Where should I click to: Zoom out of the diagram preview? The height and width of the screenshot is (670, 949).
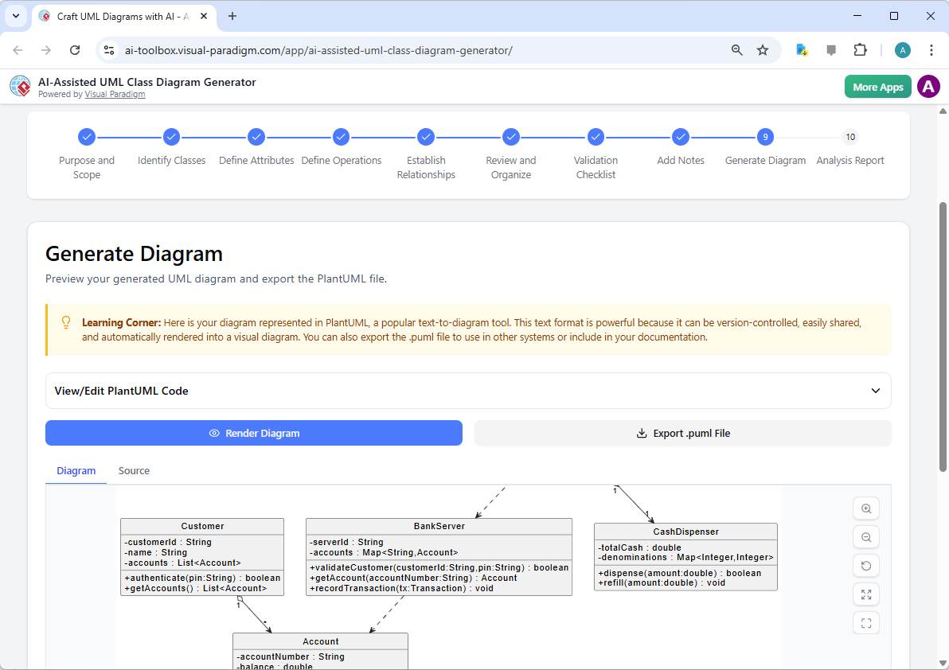coord(866,537)
